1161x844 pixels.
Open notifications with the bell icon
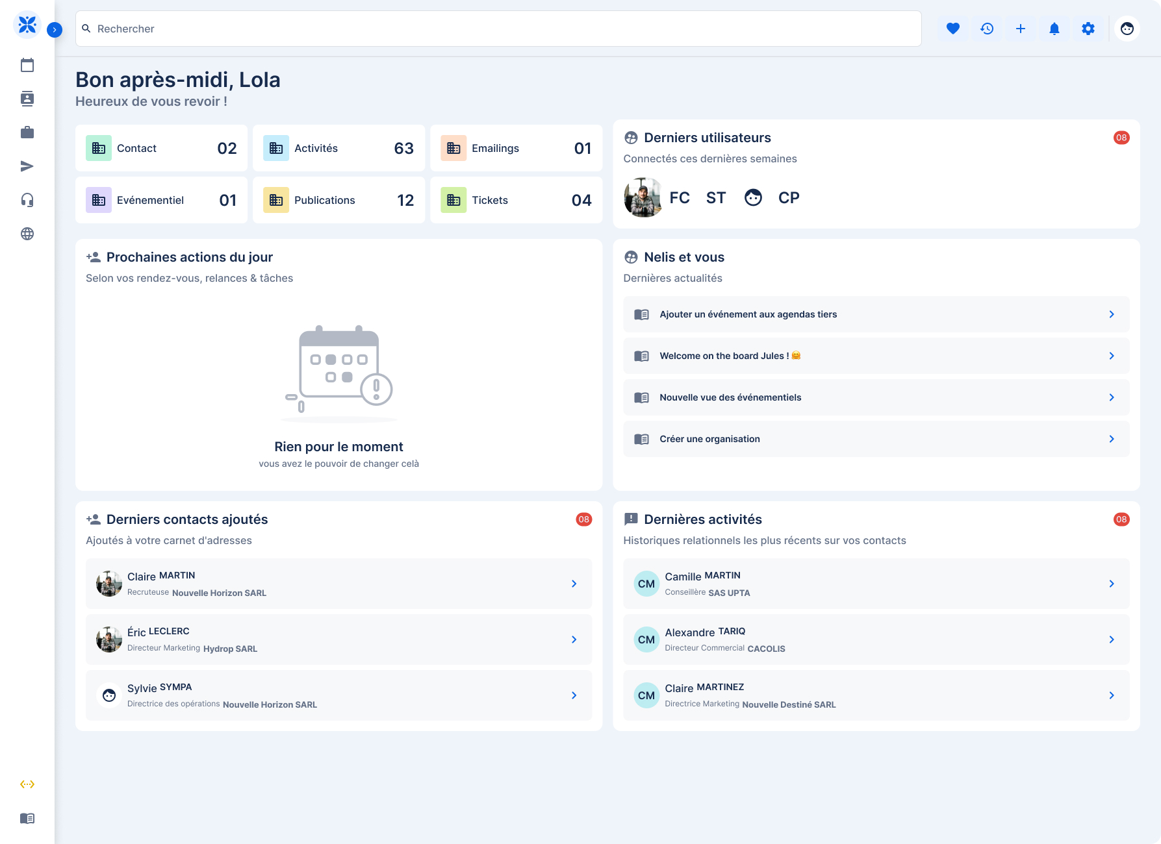pos(1054,29)
